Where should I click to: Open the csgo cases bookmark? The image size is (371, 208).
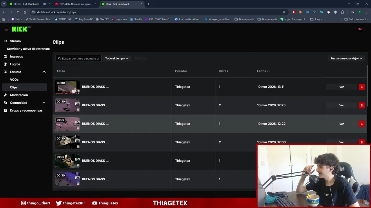click(119, 19)
